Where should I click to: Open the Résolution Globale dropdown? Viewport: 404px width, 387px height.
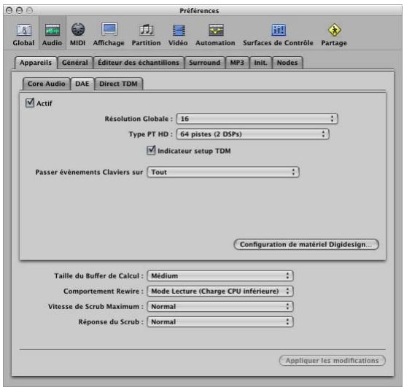pos(257,119)
